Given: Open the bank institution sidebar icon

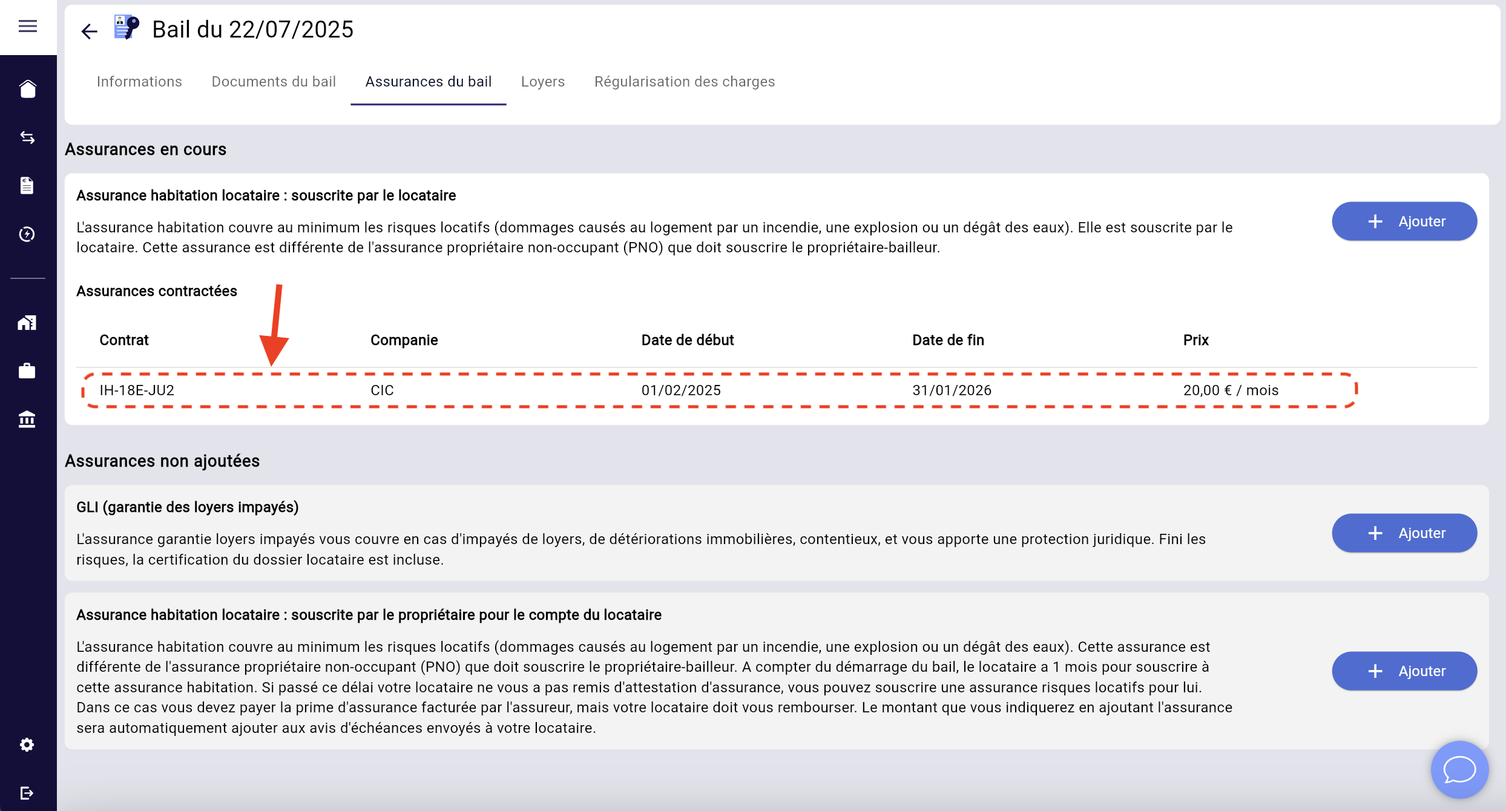Looking at the screenshot, I should click(28, 419).
